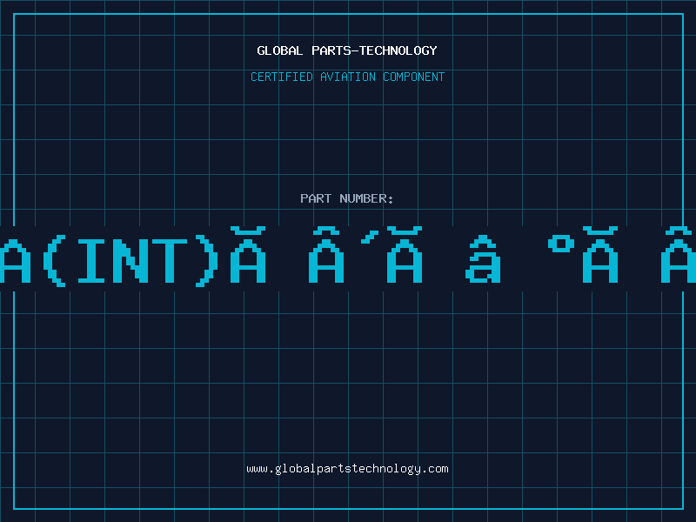This screenshot has height=522, width=696.
Task: Click the PART NUMBER: label
Action: click(347, 198)
